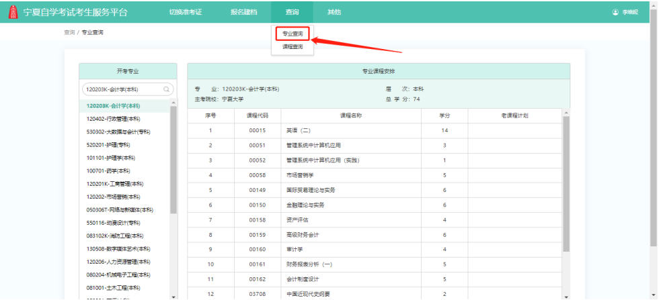Click the 主考院校: 宁夏大学 text
This screenshot has width=659, height=300.
coord(219,99)
